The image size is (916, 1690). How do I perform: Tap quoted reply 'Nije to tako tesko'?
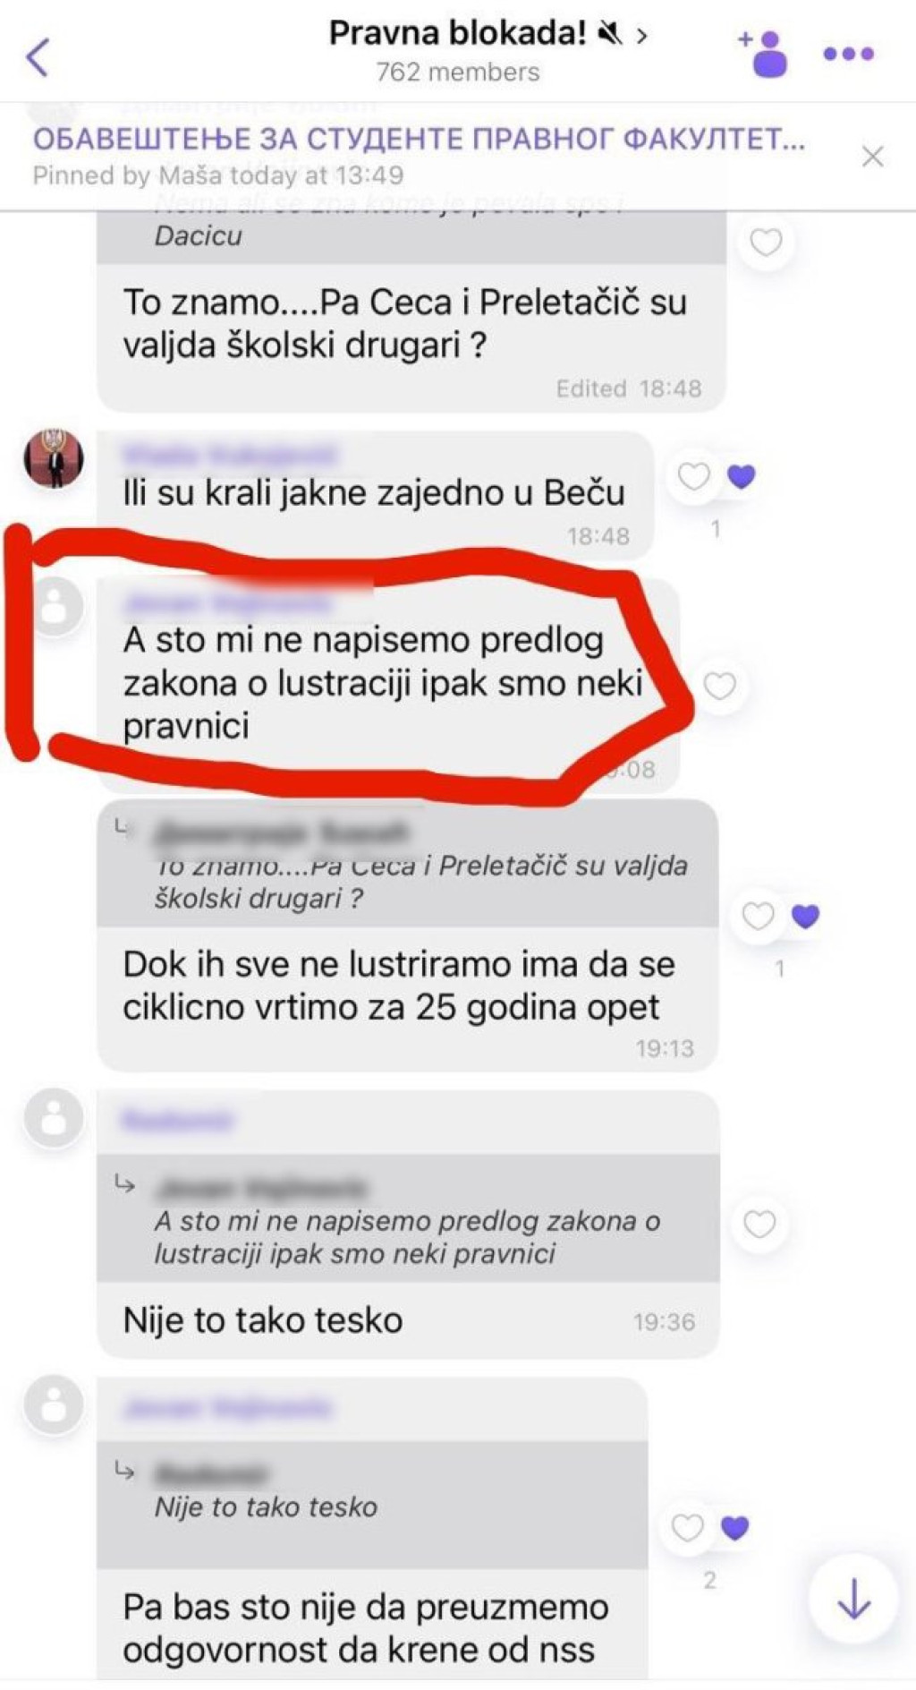tap(372, 1505)
